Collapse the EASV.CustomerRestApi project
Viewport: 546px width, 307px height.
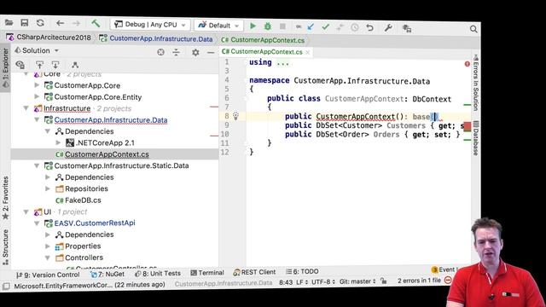(37, 223)
